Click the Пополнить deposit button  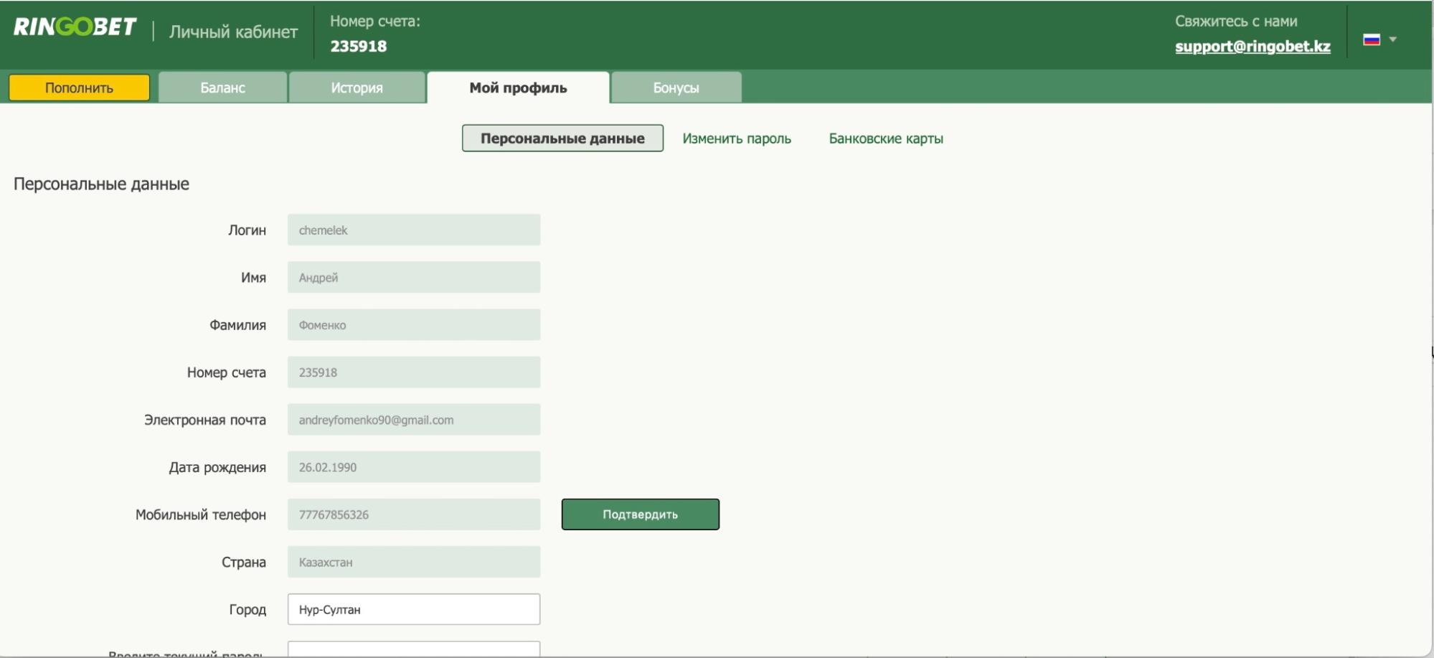(x=79, y=88)
